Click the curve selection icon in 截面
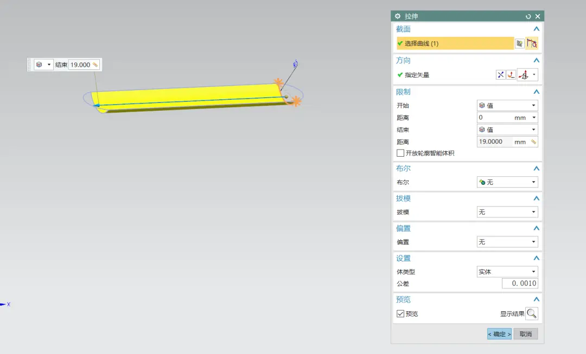 point(532,43)
